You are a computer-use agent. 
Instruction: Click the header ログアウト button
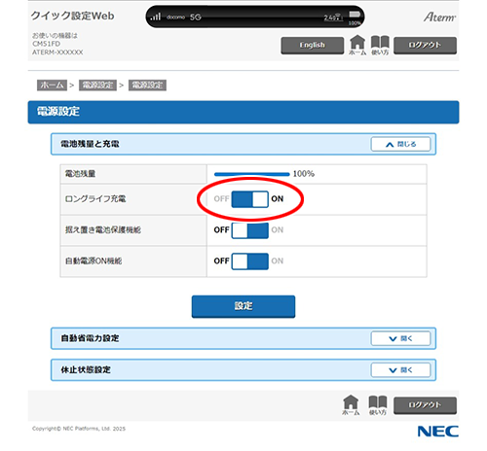[425, 46]
